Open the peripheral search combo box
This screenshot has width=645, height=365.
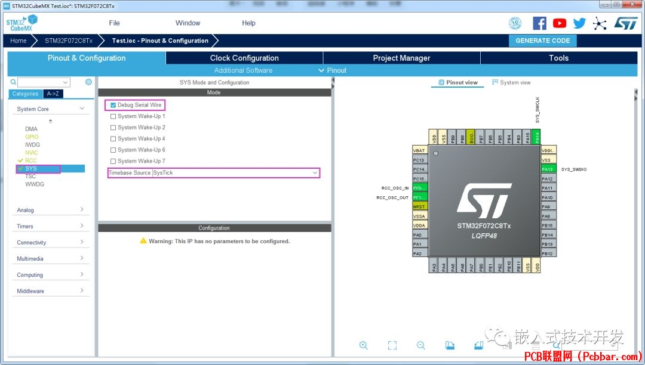44,82
